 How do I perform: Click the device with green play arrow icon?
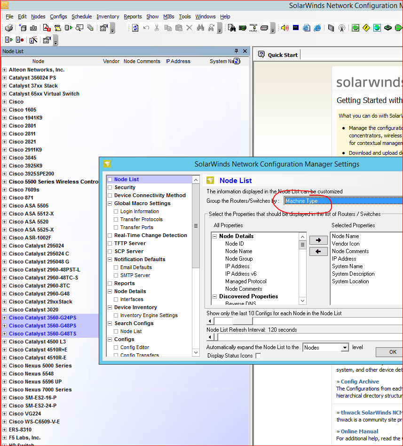(x=69, y=28)
